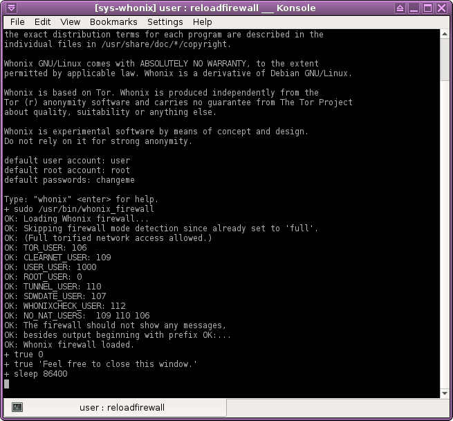Maximize the Konsole window
This screenshot has width=453, height=421.
coord(427,8)
